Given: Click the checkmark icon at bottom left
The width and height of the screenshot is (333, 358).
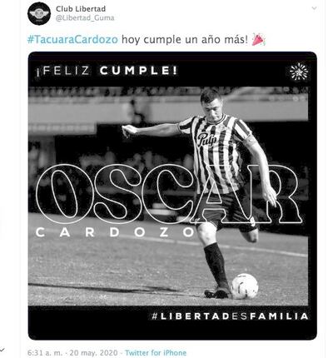Looking at the screenshot, I should pyautogui.click(x=2, y=349).
